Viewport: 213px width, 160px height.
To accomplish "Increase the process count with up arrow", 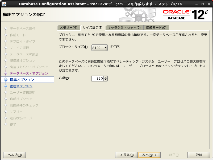I will pyautogui.click(x=106, y=77).
